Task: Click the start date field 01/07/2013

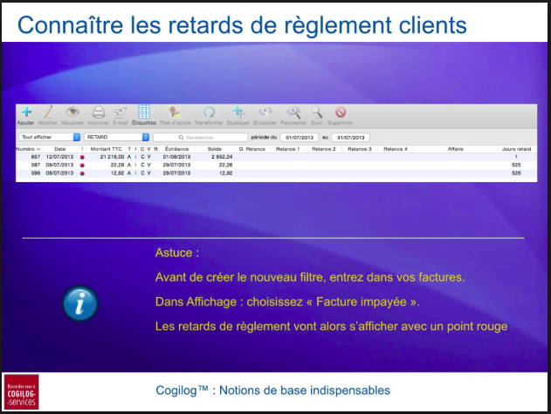Action: click(299, 137)
